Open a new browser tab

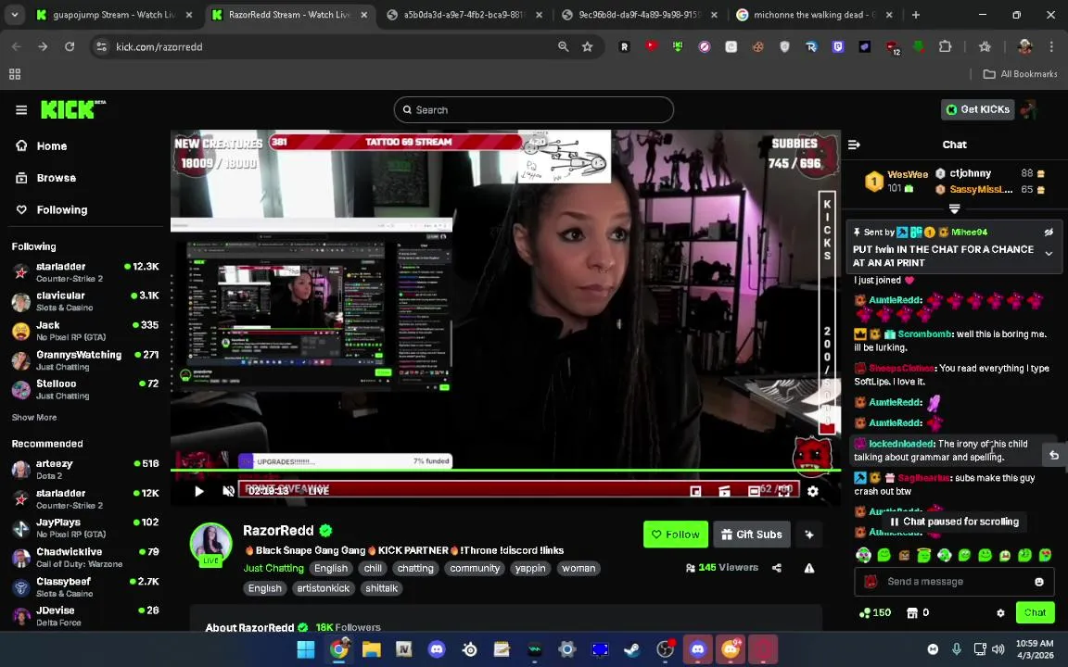click(x=915, y=14)
